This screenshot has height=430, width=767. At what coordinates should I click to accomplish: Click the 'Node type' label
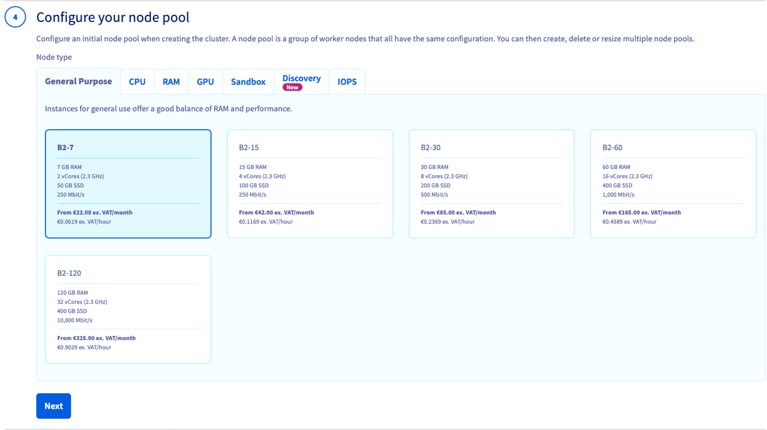click(x=54, y=57)
